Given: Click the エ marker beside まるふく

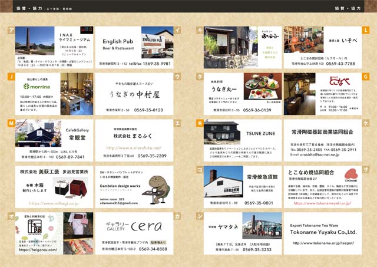Looking at the screenshot, I should 177,123.
